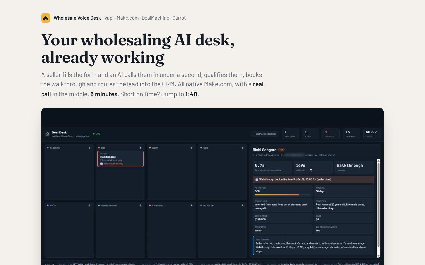Click the Walkthrough next step tile
The height and width of the screenshot is (265, 425).
(x=354, y=167)
